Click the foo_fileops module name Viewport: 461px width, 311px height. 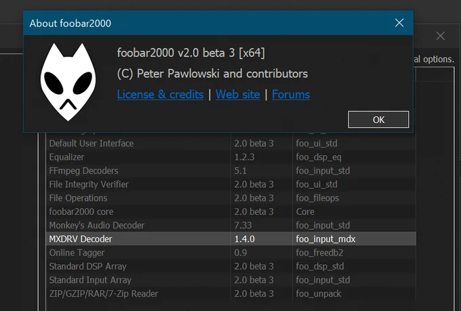point(317,198)
